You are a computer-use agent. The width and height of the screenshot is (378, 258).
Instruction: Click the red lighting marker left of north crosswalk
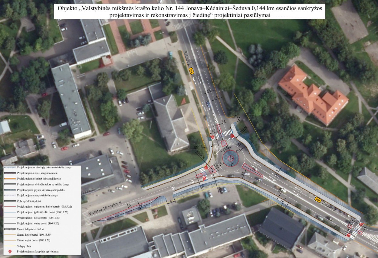click(x=213, y=137)
